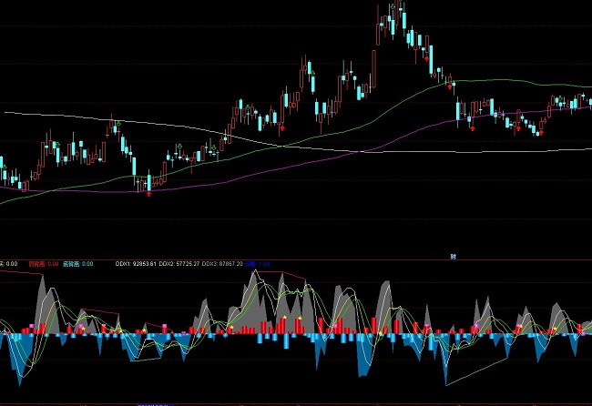Click the rightmost red arrow on price chart

pyautogui.click(x=538, y=135)
